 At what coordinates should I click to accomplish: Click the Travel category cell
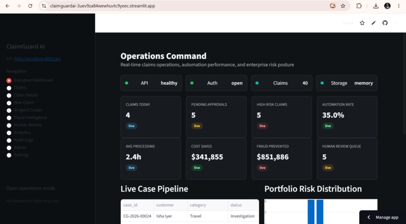(208, 216)
